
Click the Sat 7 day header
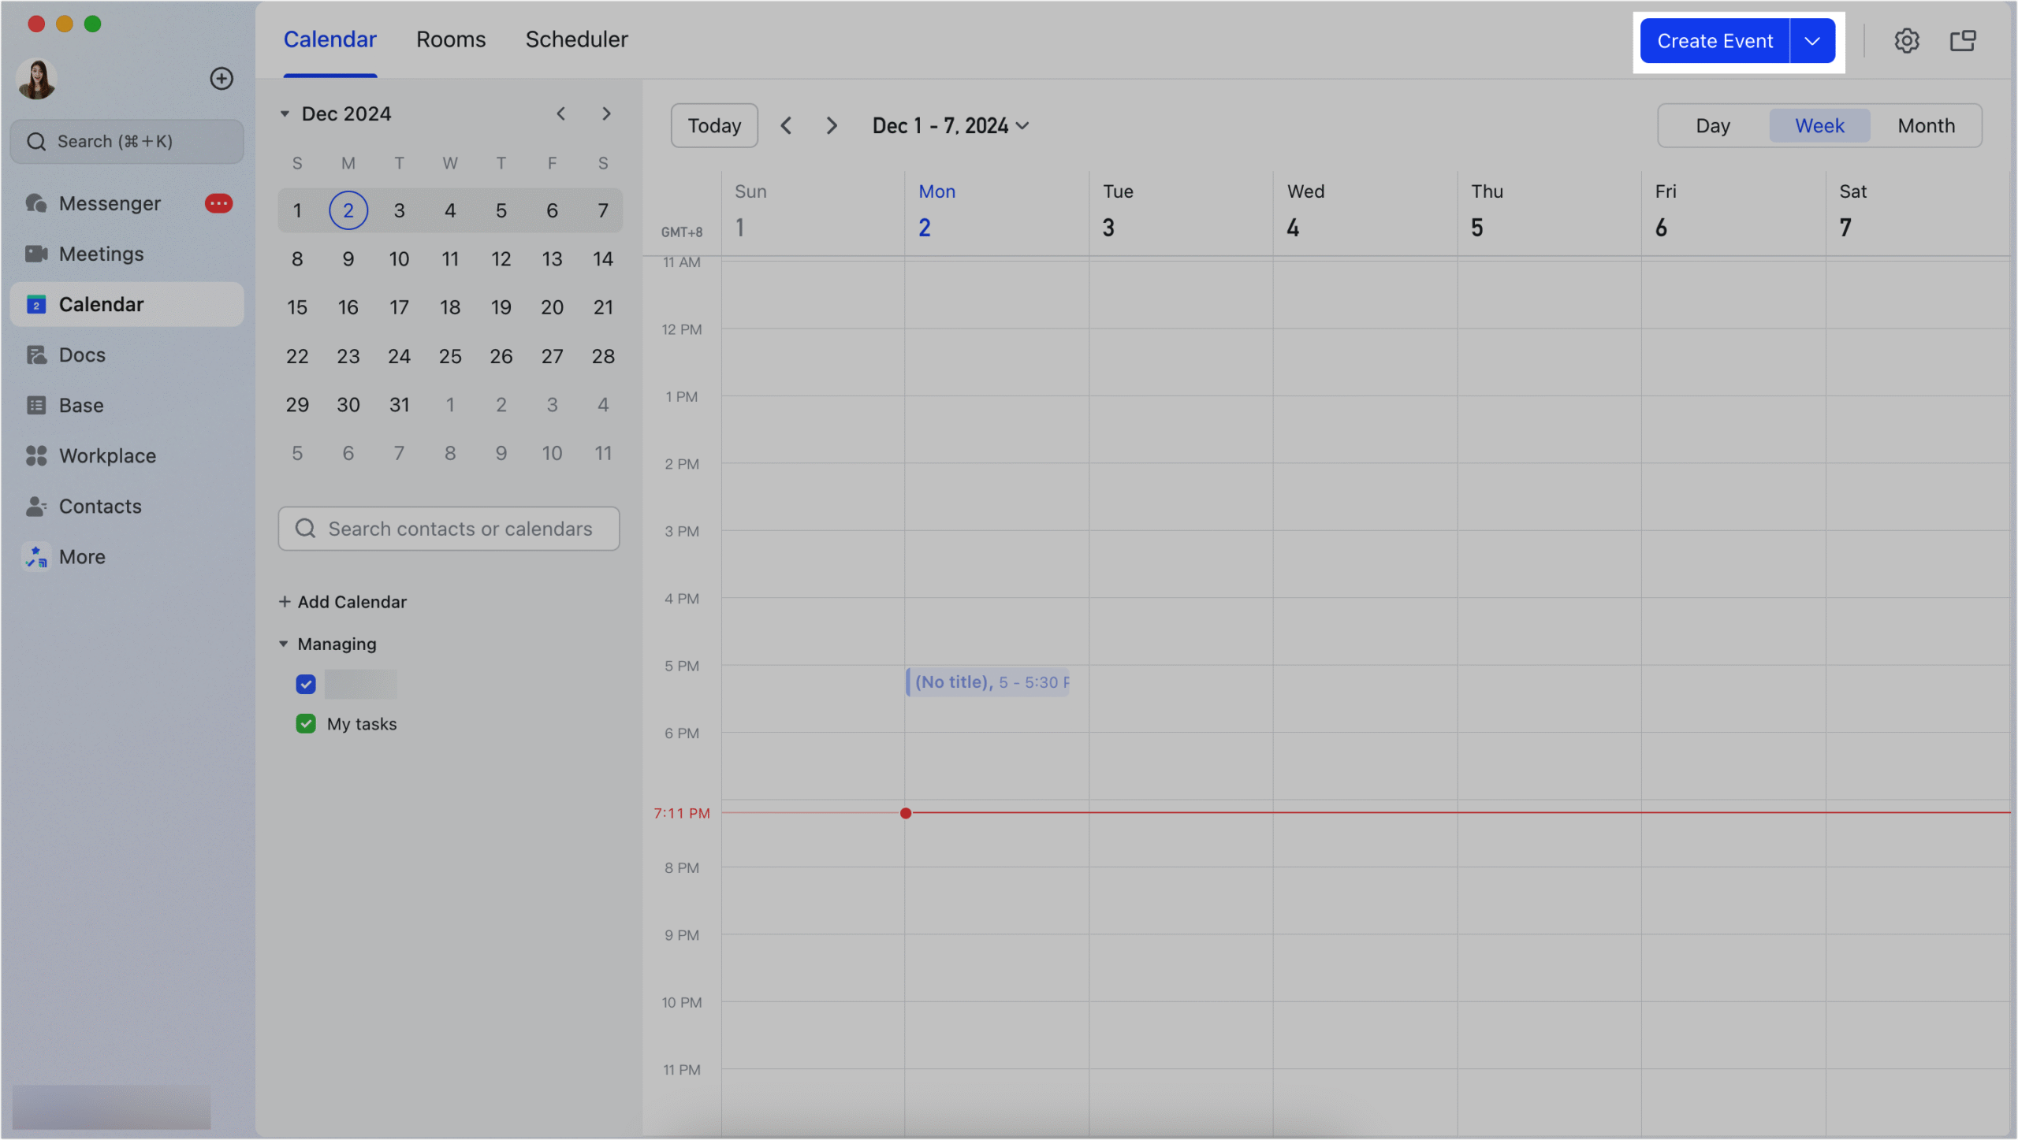pos(1918,211)
